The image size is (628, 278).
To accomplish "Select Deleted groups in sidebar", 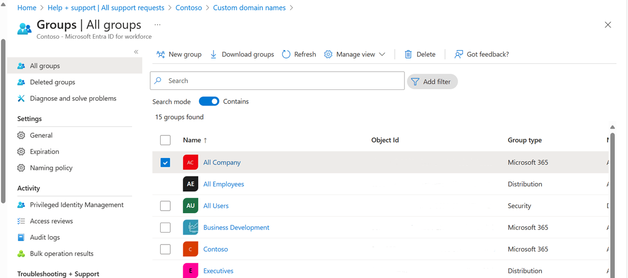I will 52,82.
